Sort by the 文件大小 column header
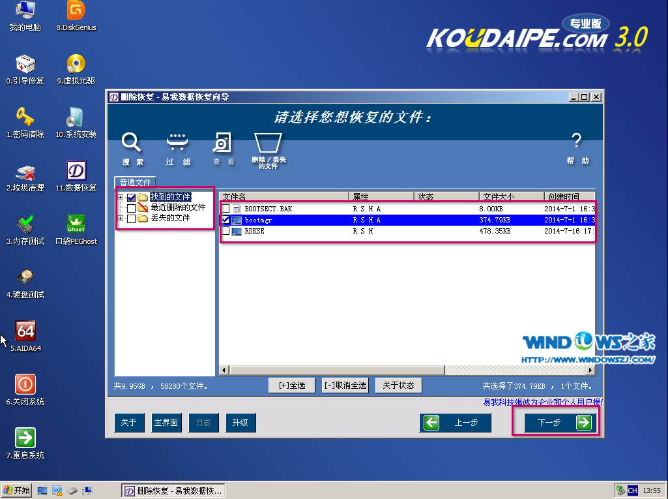This screenshot has width=668, height=499. pos(511,196)
